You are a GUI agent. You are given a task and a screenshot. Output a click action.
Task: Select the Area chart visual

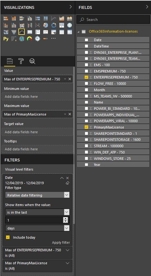[62, 18]
